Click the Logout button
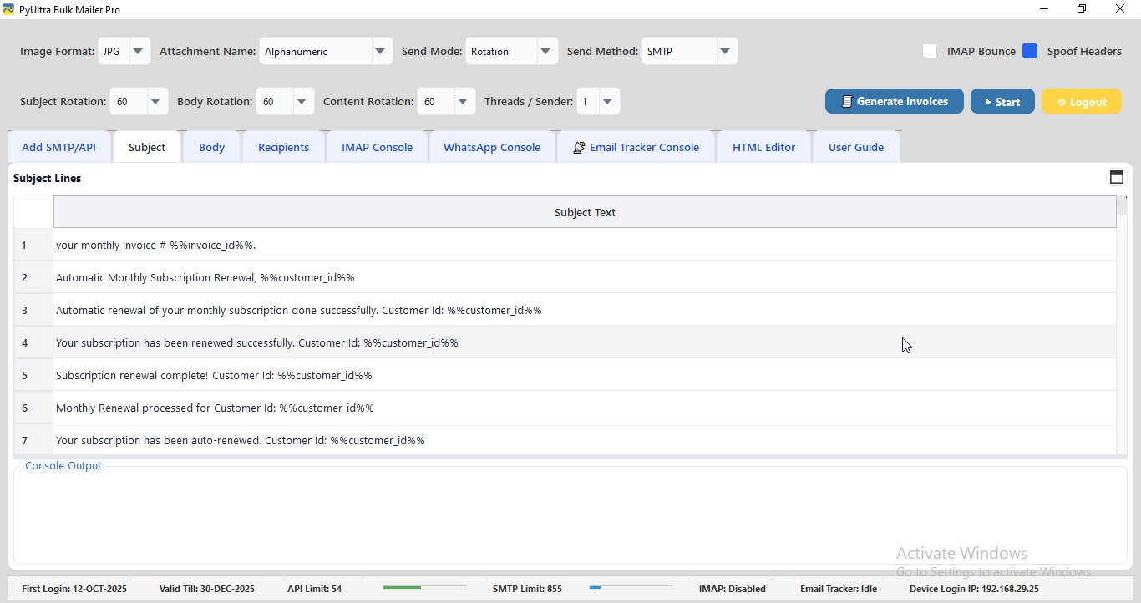 click(1081, 102)
